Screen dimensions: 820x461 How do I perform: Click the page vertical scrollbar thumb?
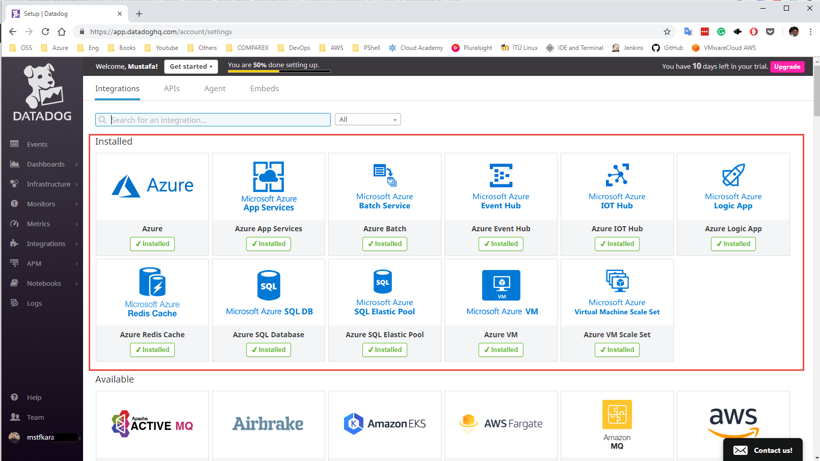816,91
